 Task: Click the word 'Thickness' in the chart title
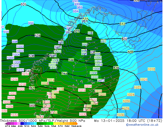click(x=8, y=121)
